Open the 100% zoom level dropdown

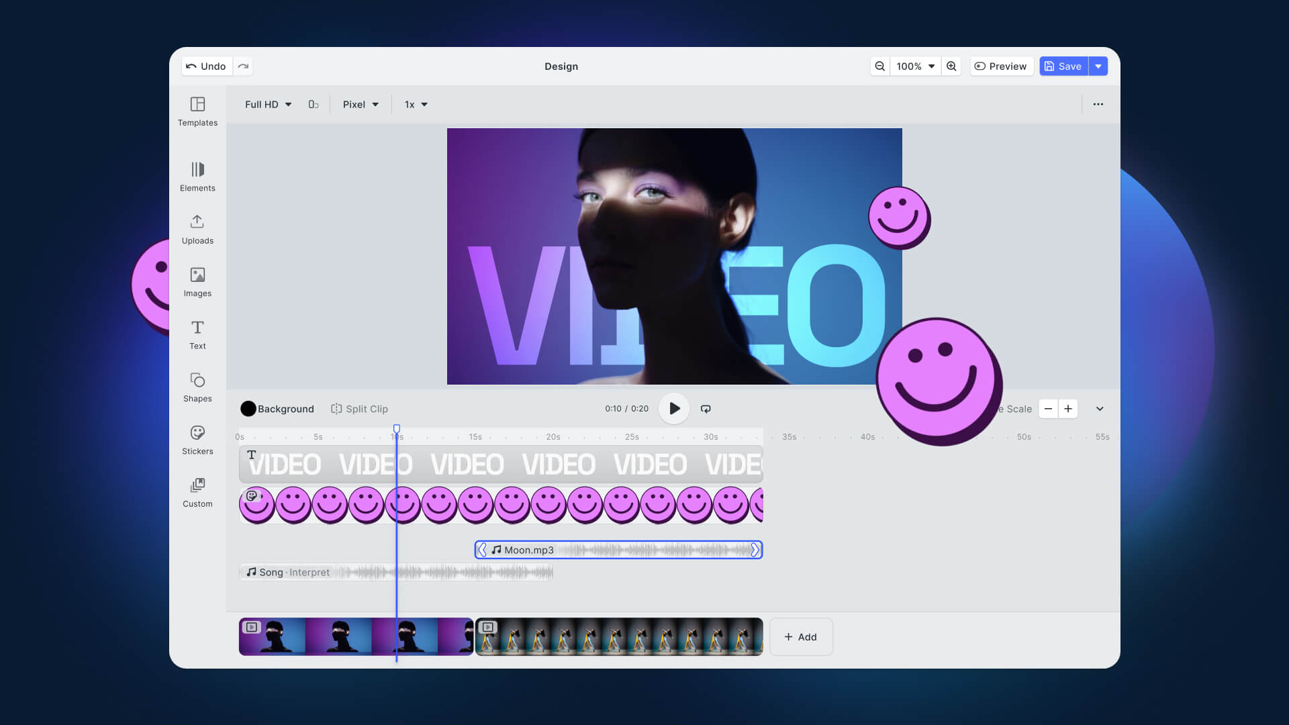click(915, 66)
